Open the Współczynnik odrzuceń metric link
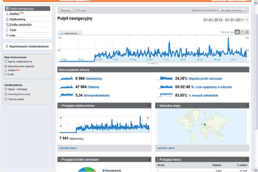 point(205,78)
